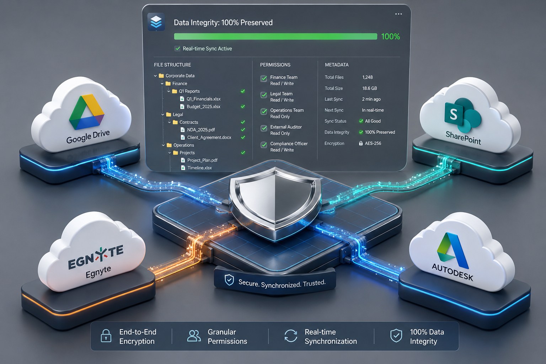Click the check mark on Contracts row

coord(243,122)
